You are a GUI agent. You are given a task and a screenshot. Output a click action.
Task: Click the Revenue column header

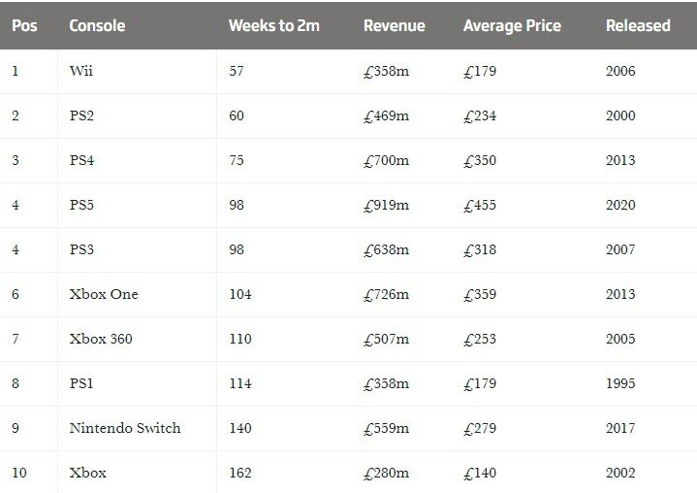coord(394,26)
